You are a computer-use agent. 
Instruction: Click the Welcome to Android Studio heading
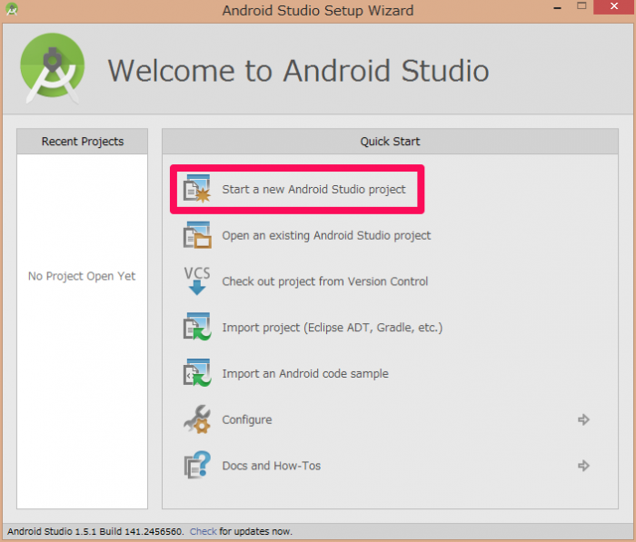click(x=298, y=71)
